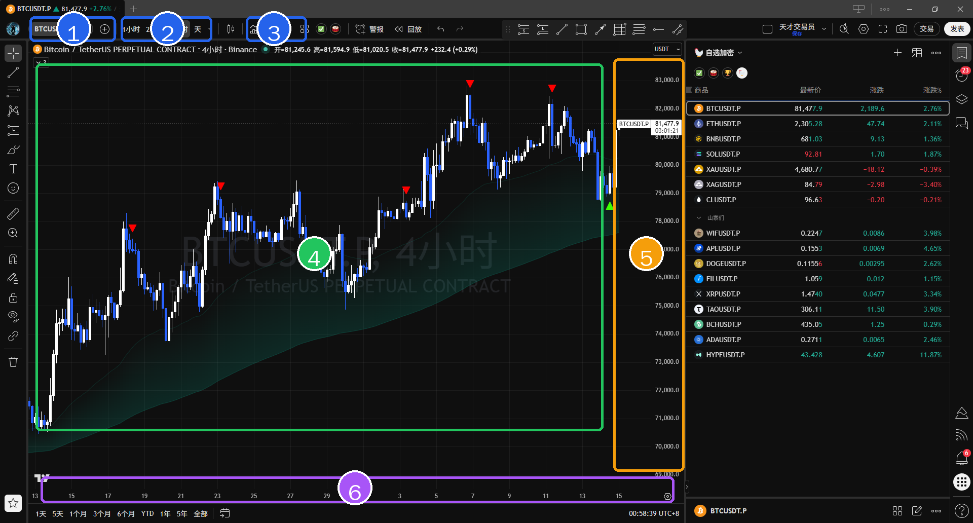Collapse the 山寨们 watchlist section
The width and height of the screenshot is (973, 523).
coord(699,218)
